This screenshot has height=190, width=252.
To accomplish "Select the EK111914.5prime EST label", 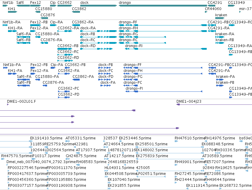I will pos(202,186).
